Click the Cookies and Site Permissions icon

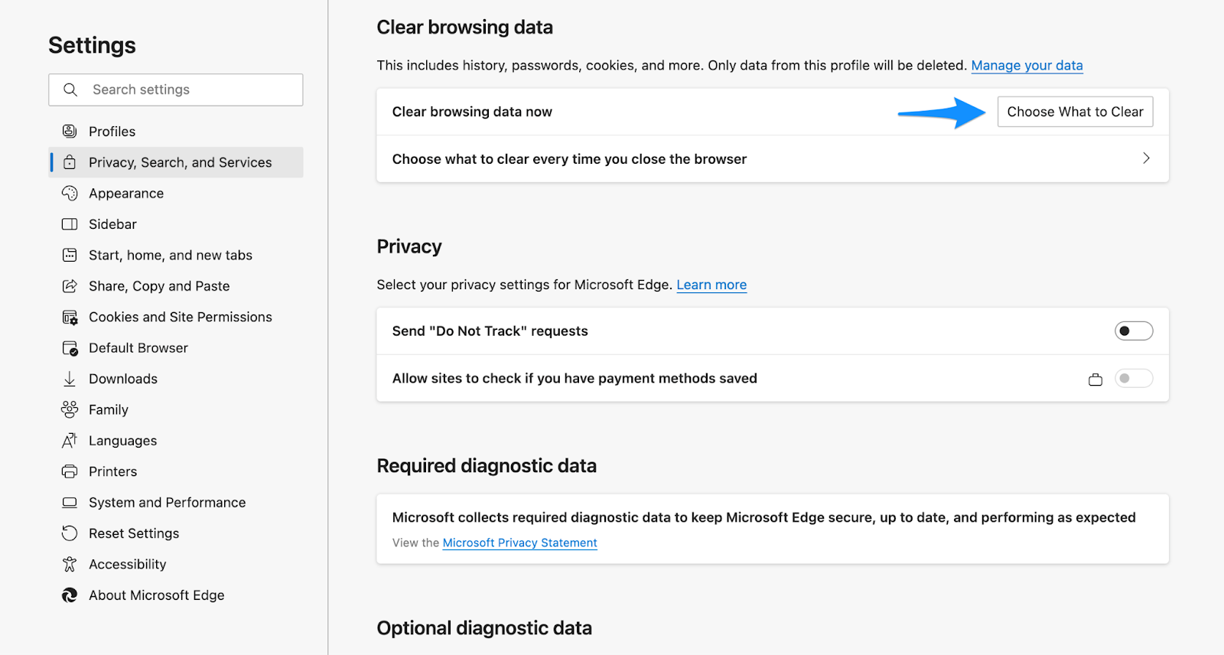coord(70,317)
